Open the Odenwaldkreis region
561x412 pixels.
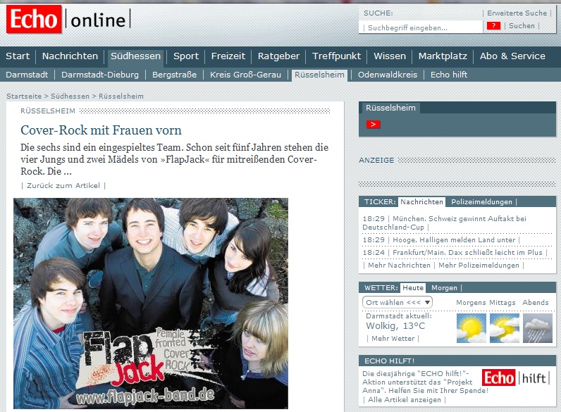[388, 75]
